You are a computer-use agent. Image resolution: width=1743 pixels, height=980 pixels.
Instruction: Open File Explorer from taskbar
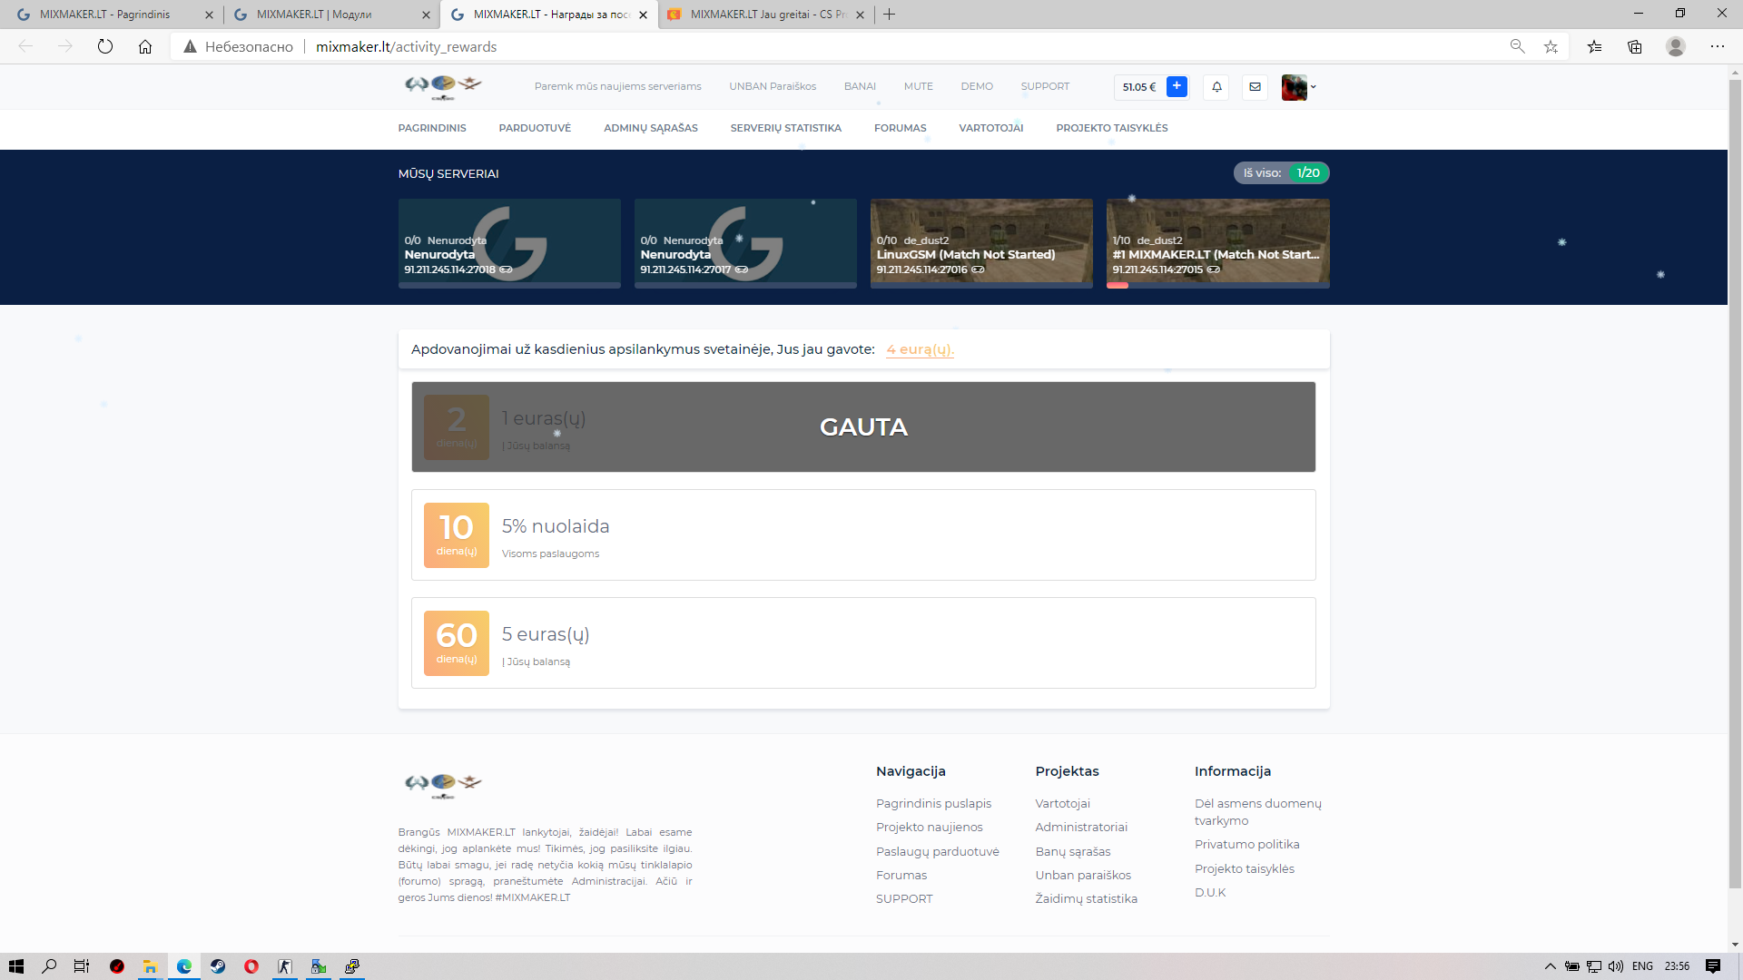pyautogui.click(x=150, y=966)
